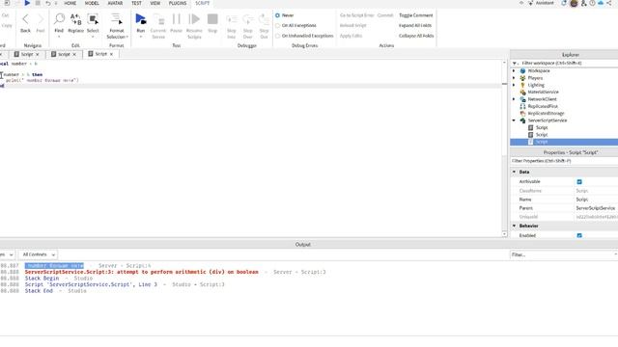Collapse the ServerScriptService tree node
The image size is (618, 347).
point(514,120)
